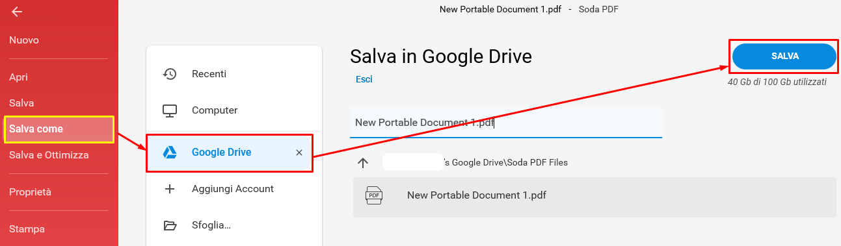841x246 pixels.
Task: Click the plus icon for Aggiungi Account
Action: pos(170,189)
